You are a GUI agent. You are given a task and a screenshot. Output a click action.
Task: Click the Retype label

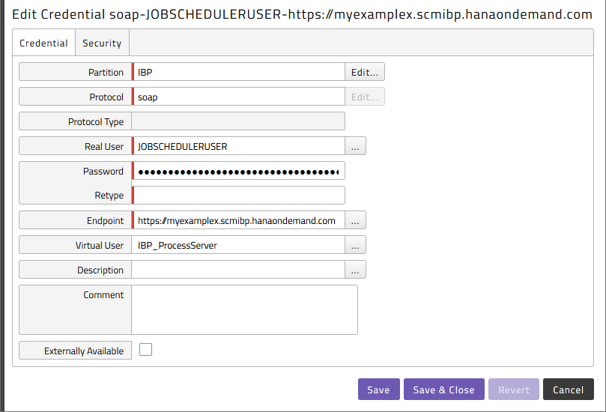pyautogui.click(x=109, y=196)
